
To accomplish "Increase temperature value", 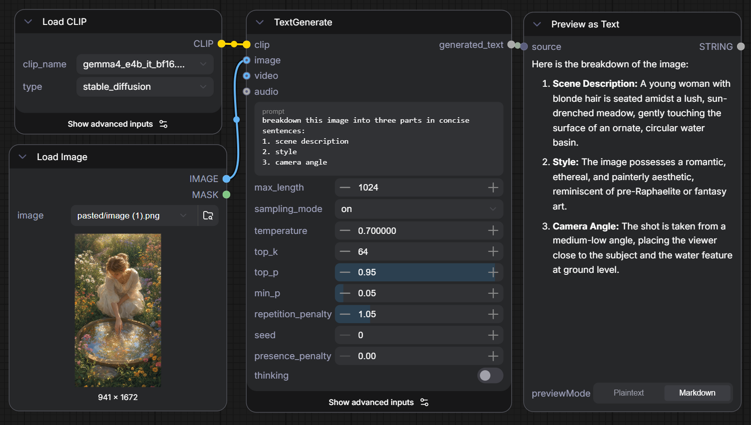I will pos(493,231).
